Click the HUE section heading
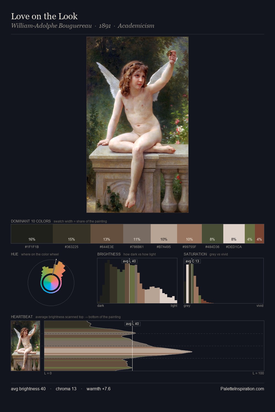The height and width of the screenshot is (412, 275). coord(15,254)
